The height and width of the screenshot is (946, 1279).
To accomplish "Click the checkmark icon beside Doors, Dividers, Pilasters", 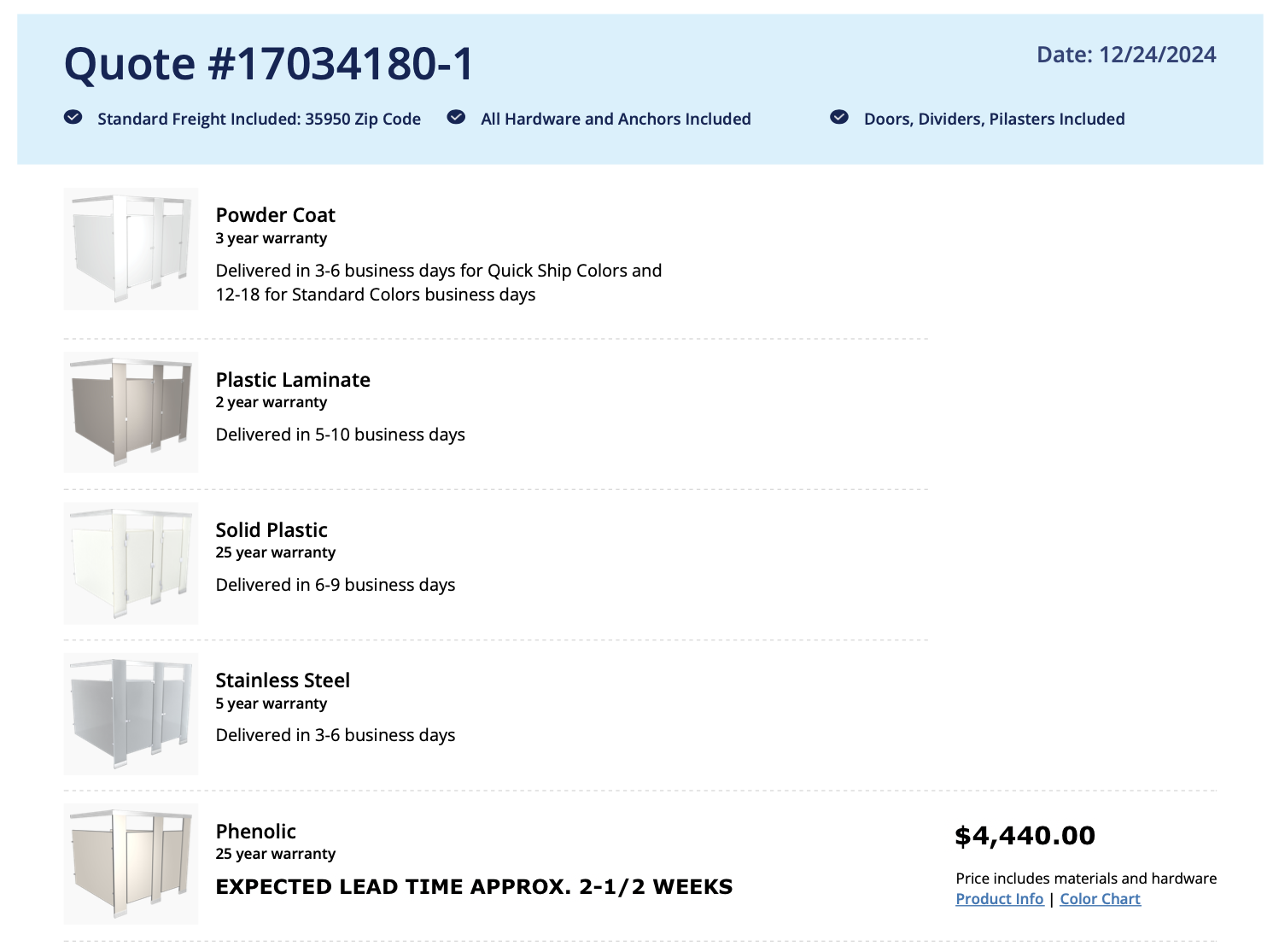I will pyautogui.click(x=839, y=117).
